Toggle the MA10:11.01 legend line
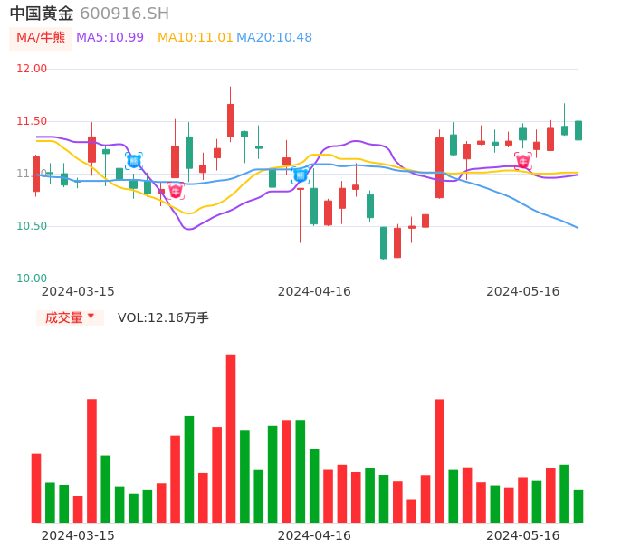The width and height of the screenshot is (621, 548). pyautogui.click(x=196, y=38)
